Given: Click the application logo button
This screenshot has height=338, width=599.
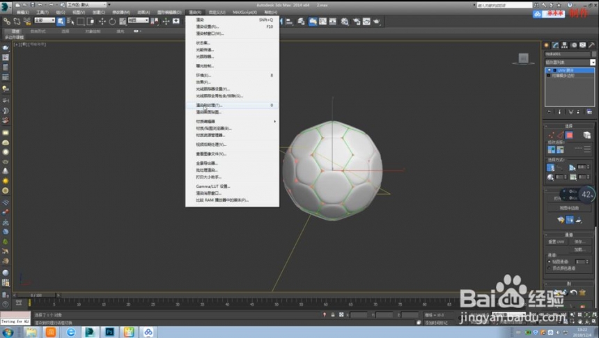Looking at the screenshot, I should (x=6, y=6).
